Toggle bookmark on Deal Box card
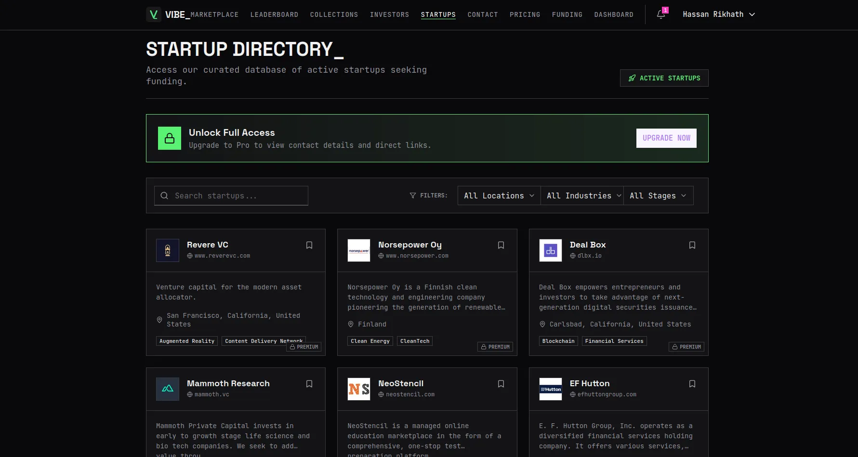The image size is (858, 457). click(692, 245)
